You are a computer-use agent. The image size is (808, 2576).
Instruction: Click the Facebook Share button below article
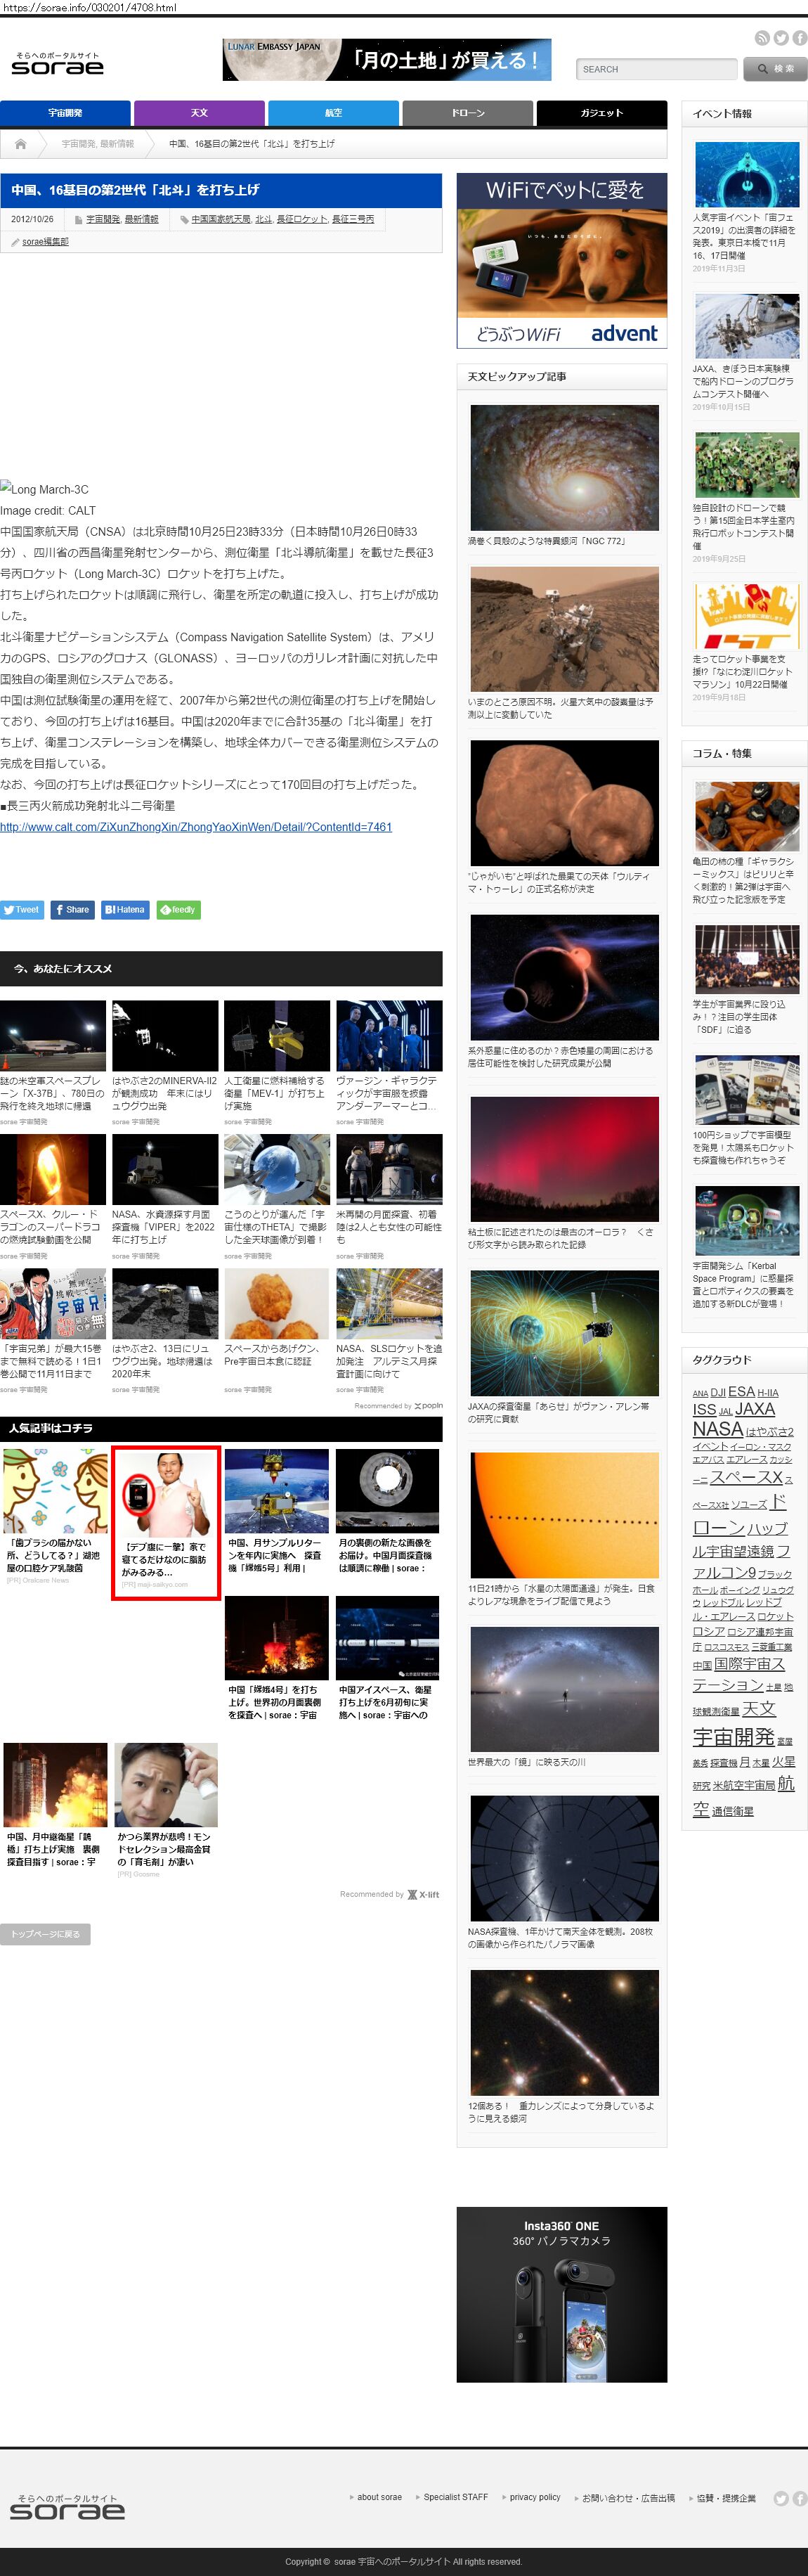pos(72,910)
